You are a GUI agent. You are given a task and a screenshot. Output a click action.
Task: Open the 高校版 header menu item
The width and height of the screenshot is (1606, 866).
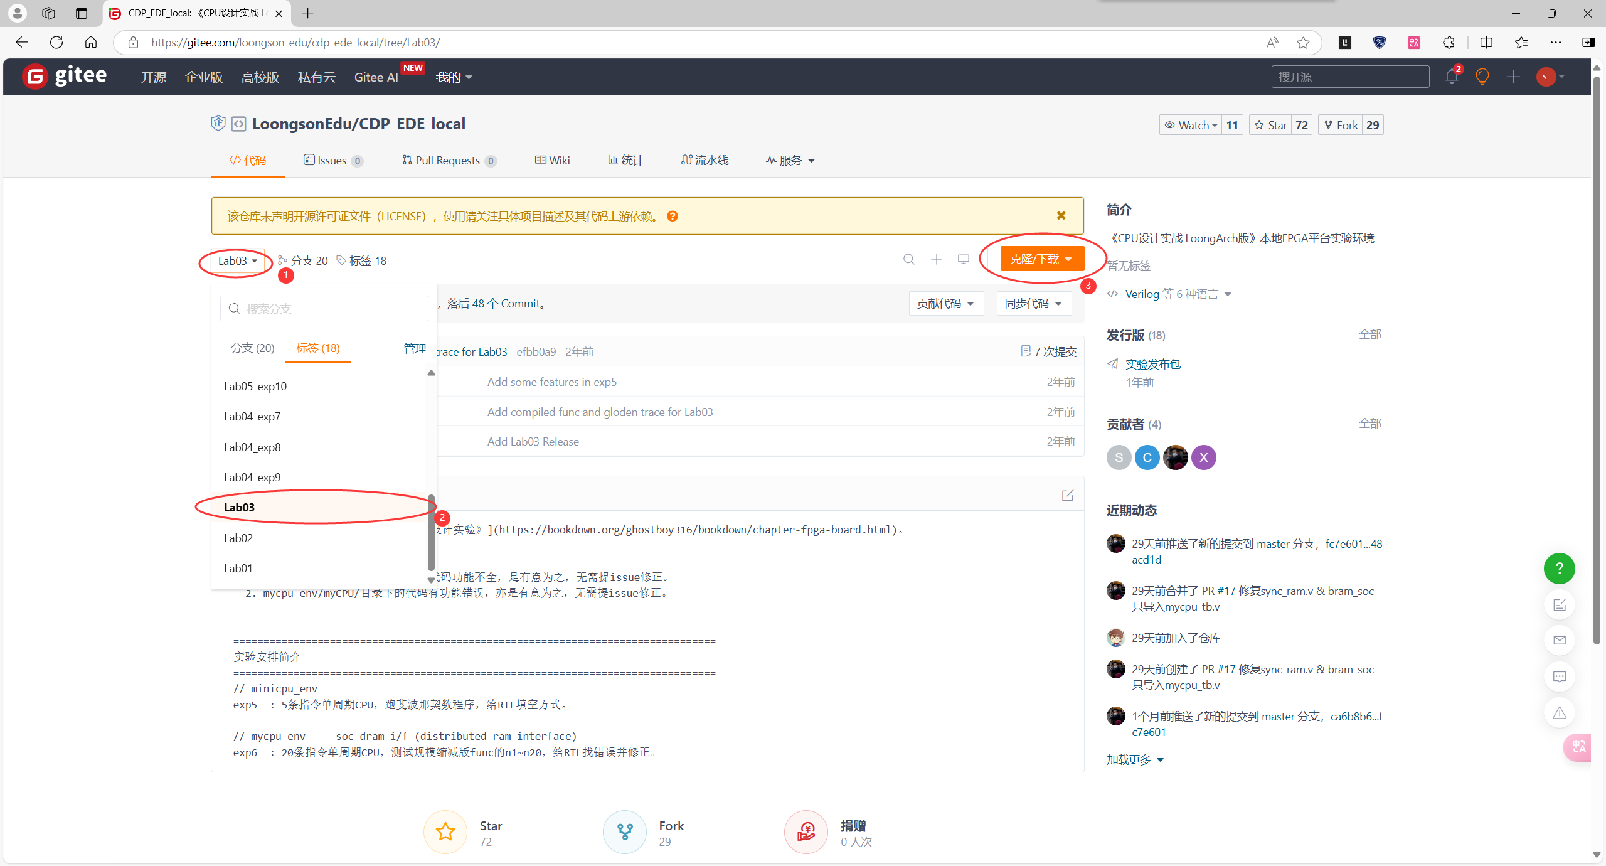tap(260, 77)
